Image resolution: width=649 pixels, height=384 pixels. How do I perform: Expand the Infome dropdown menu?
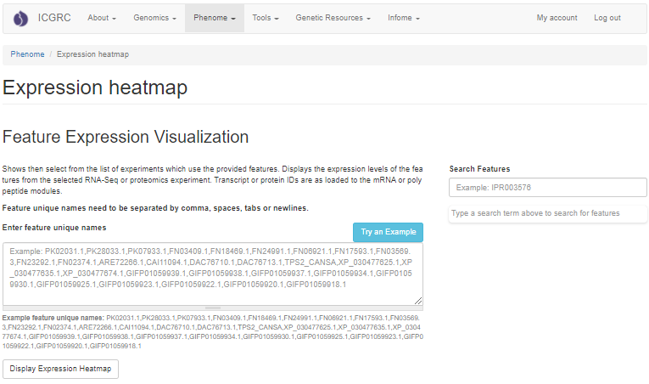[404, 18]
